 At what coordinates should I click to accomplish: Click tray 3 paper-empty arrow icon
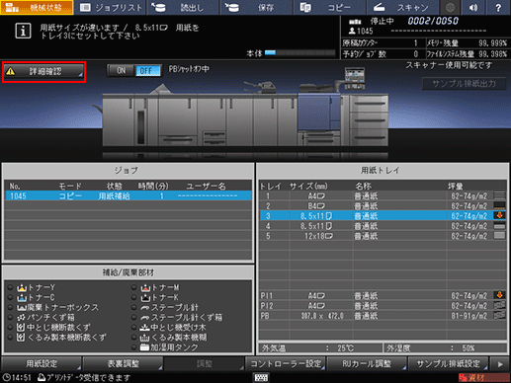[x=499, y=215]
